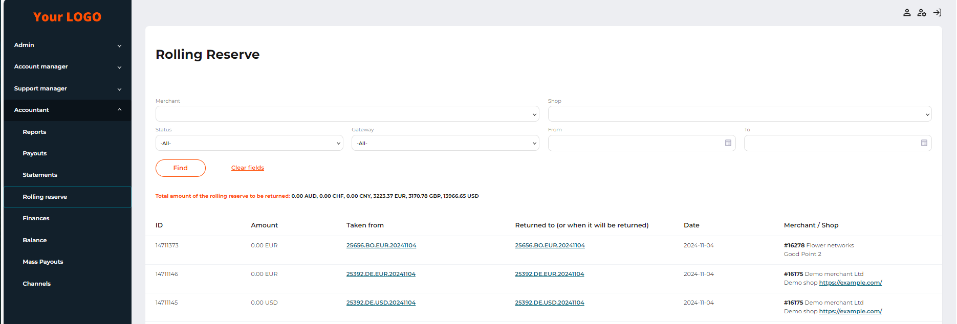The width and height of the screenshot is (957, 324).
Task: Click the Clear fields link
Action: (x=247, y=168)
